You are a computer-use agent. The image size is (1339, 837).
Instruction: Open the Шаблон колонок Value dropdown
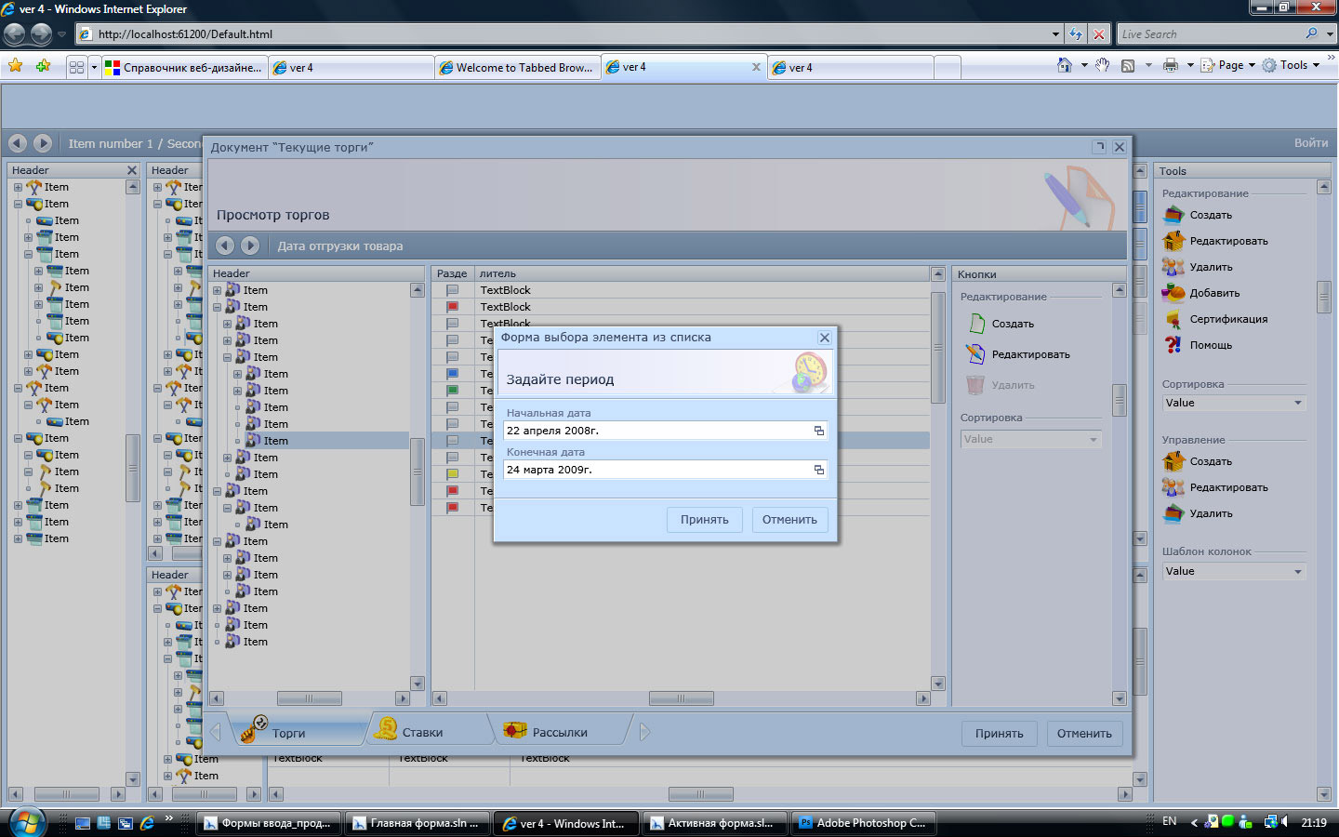coord(1233,571)
